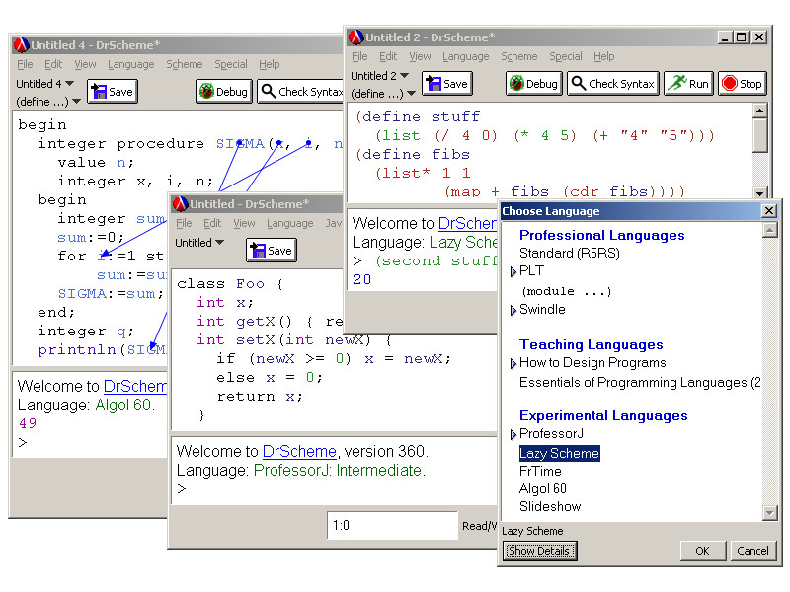Click Save in Untitled 4 window
The image size is (790, 592).
112,92
